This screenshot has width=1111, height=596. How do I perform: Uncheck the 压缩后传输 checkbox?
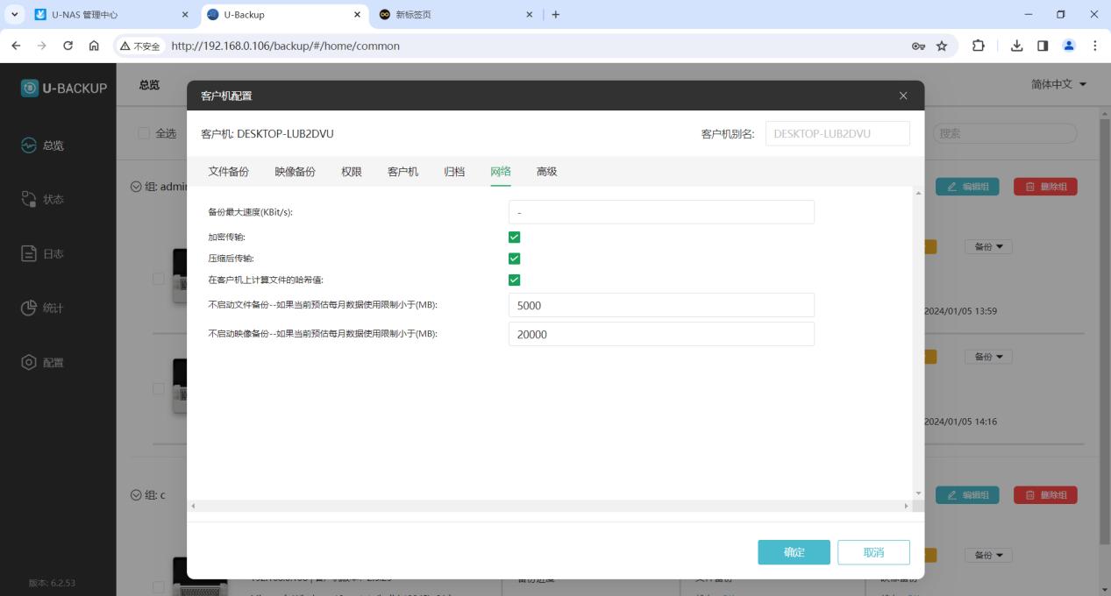(515, 259)
